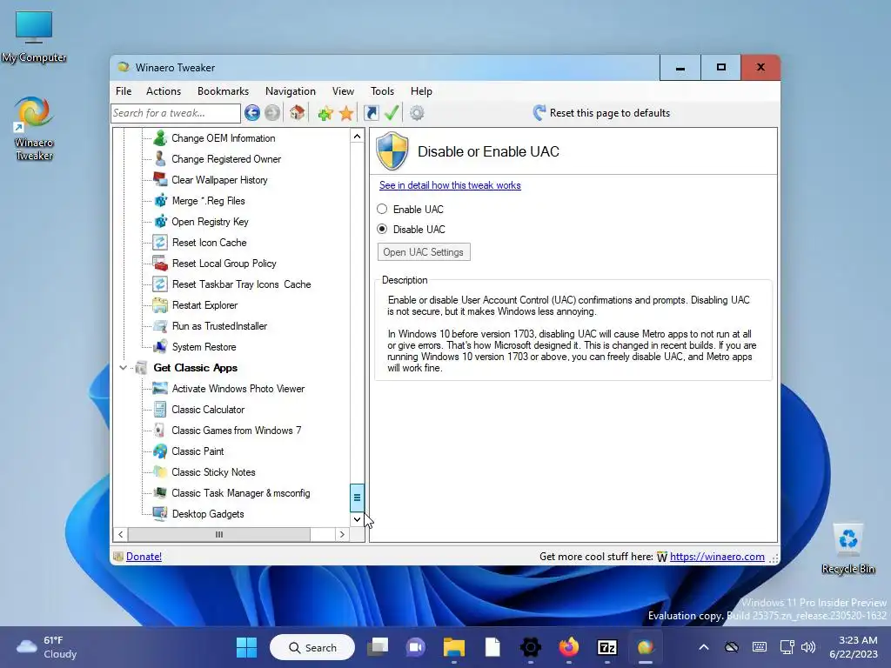Screen dimensions: 891x668
Task: Click the Reset Icon Cache icon
Action: click(160, 243)
